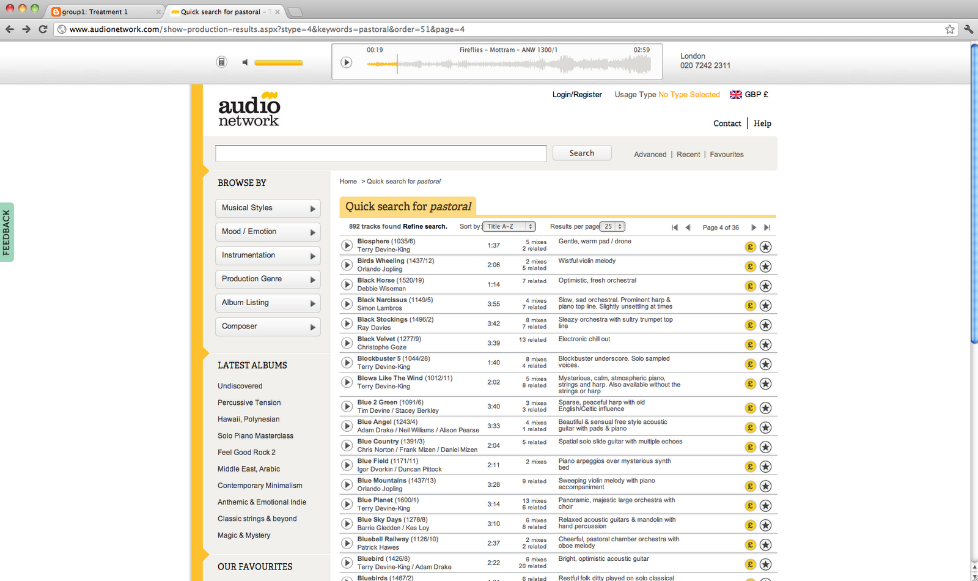The image size is (978, 581).
Task: Click the browser address bar
Action: [x=505, y=29]
